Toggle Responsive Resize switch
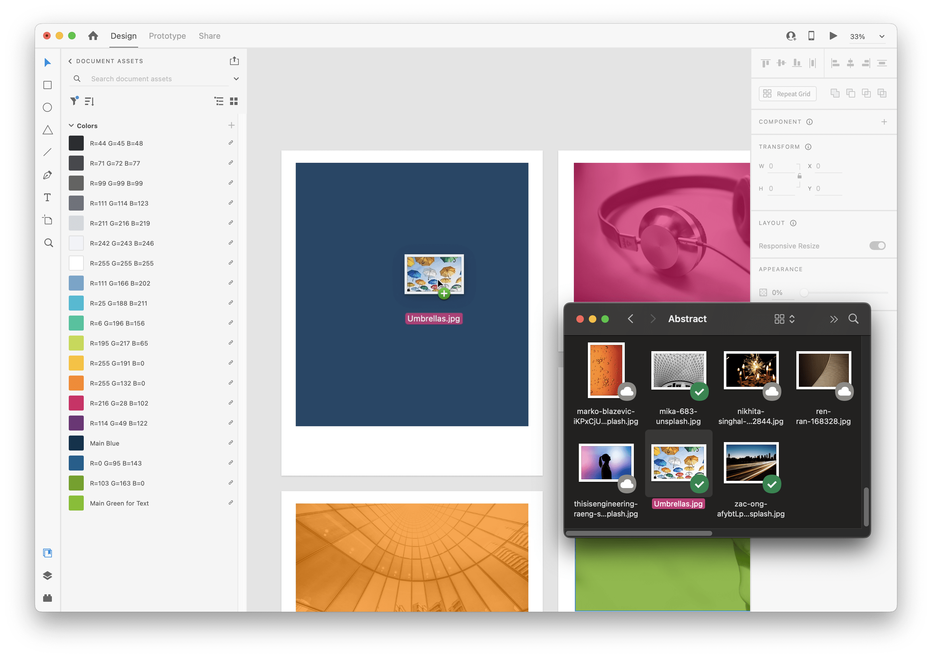 tap(877, 245)
